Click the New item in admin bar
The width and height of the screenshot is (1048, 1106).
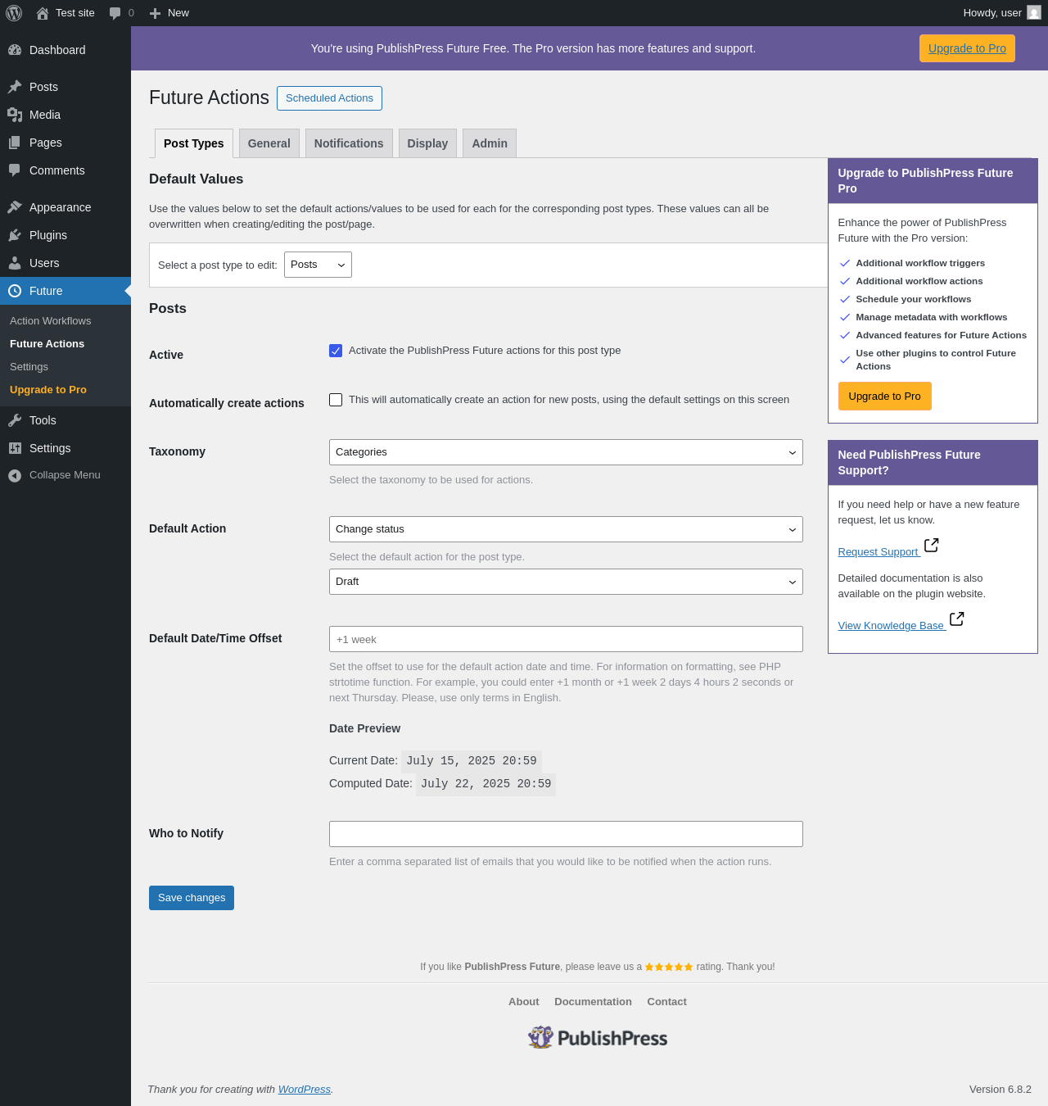[x=169, y=13]
